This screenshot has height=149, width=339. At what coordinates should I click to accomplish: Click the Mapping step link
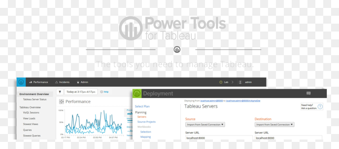click(145, 137)
